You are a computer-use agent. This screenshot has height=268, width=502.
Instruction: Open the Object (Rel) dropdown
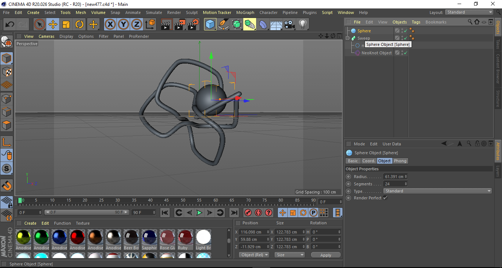(254, 255)
